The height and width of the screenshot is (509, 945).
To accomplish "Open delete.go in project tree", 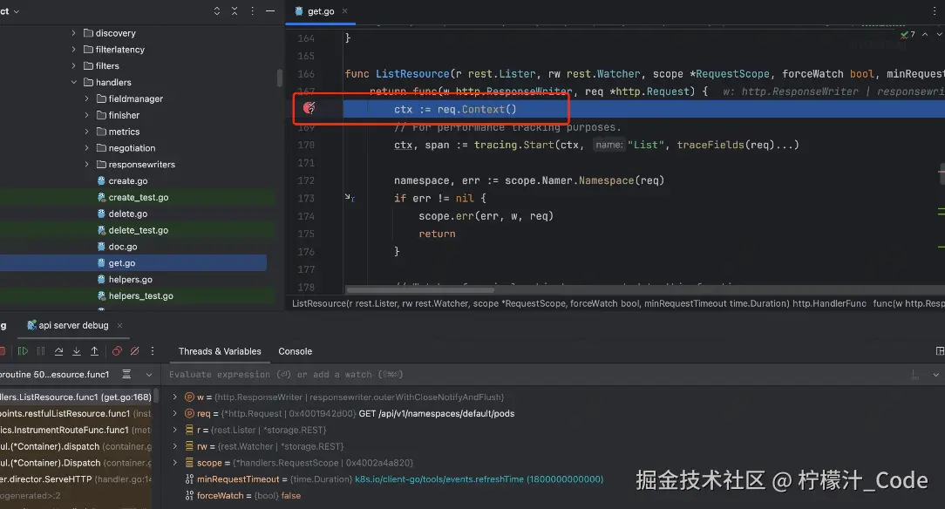I will [128, 214].
